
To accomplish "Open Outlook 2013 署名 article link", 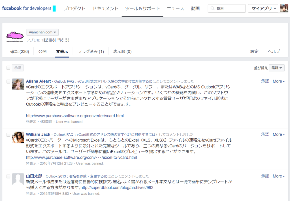I will (x=78, y=176).
